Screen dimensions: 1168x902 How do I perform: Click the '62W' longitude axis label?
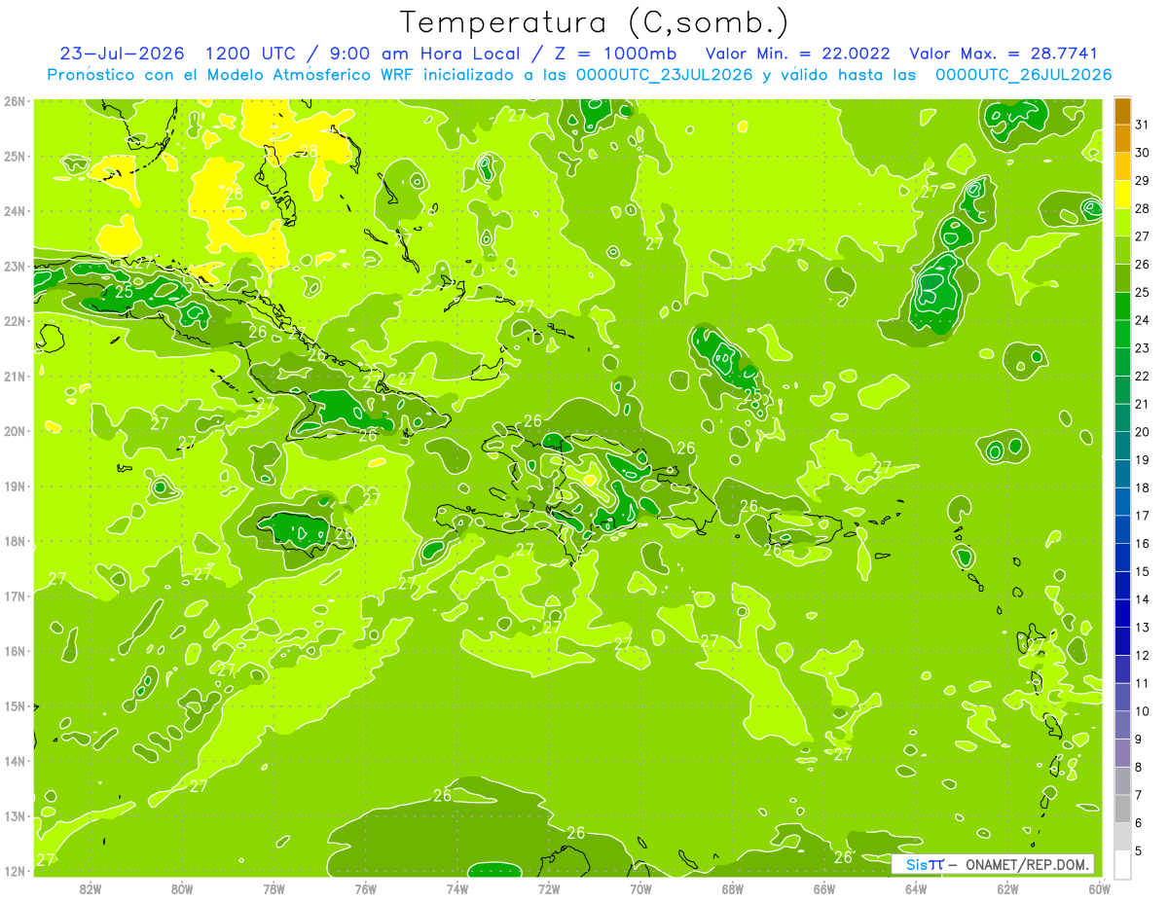click(x=1007, y=888)
